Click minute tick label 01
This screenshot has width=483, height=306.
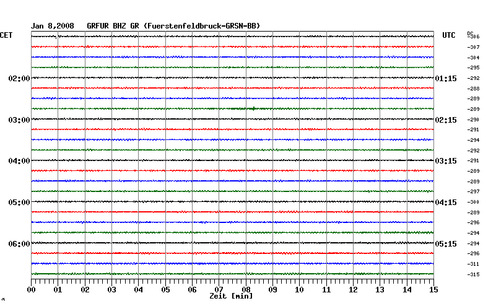58,290
